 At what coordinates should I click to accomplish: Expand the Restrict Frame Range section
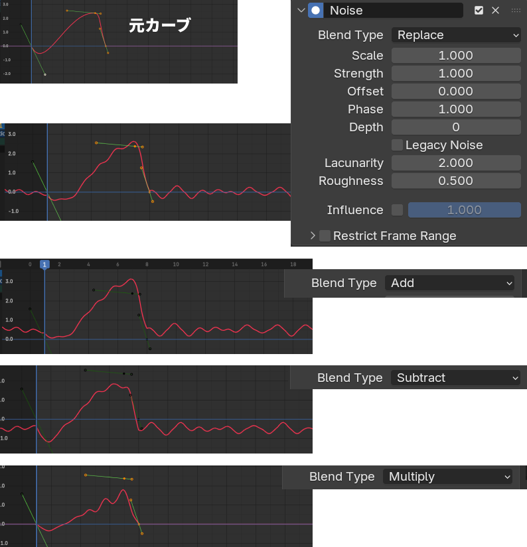point(313,235)
